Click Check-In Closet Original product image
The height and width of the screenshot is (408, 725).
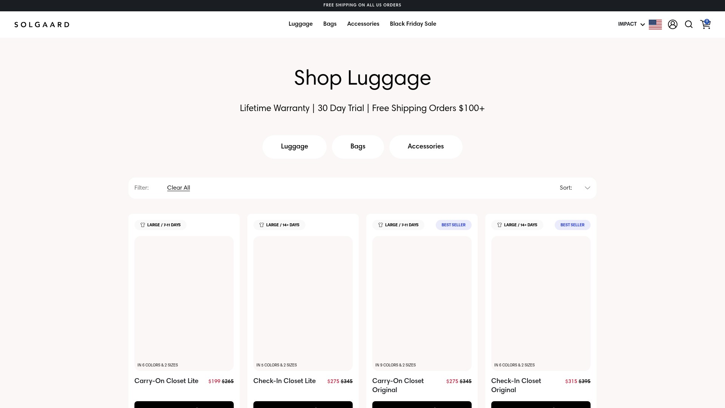[x=541, y=303]
